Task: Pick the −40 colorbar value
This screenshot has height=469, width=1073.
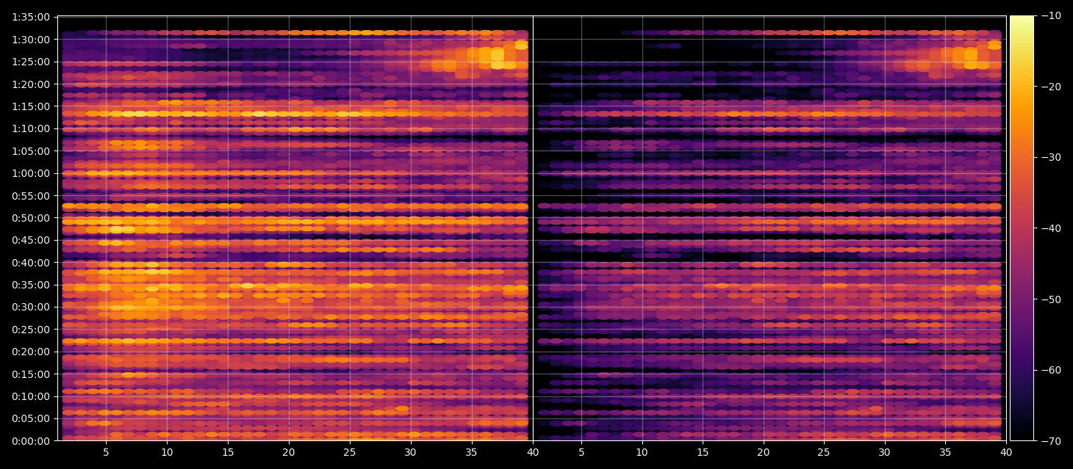Action: (1049, 228)
